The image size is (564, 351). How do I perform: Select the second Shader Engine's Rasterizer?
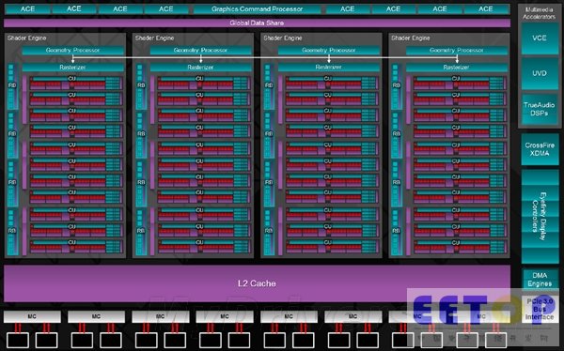tap(200, 68)
